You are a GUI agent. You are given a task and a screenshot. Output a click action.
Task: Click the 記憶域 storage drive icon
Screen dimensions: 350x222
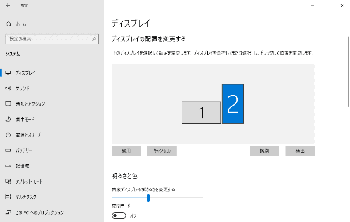[x=8, y=166]
